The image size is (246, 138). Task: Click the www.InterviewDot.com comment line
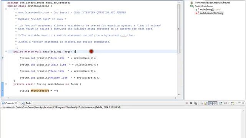(72, 13)
